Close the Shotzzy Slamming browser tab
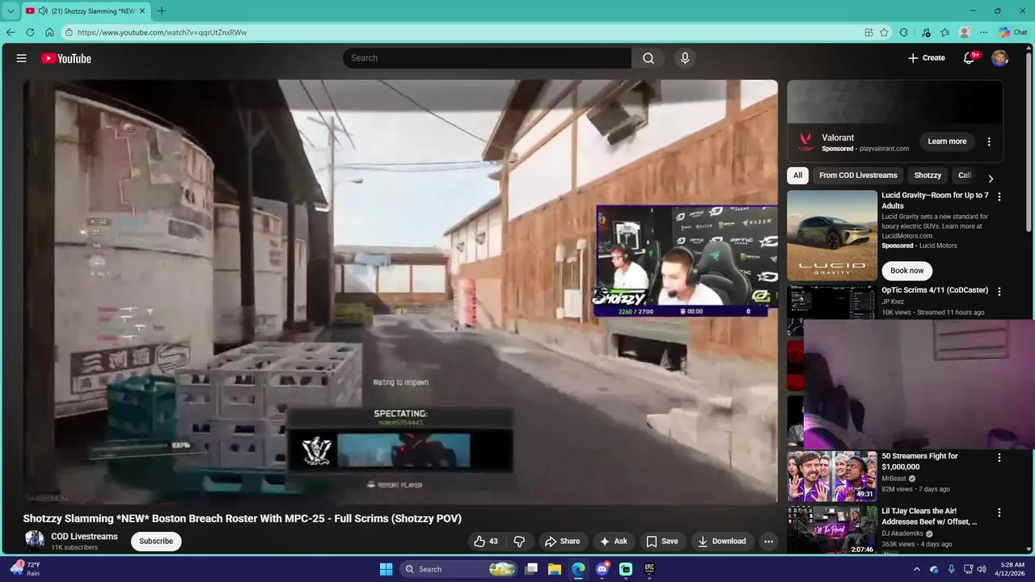This screenshot has height=582, width=1035. pos(142,11)
